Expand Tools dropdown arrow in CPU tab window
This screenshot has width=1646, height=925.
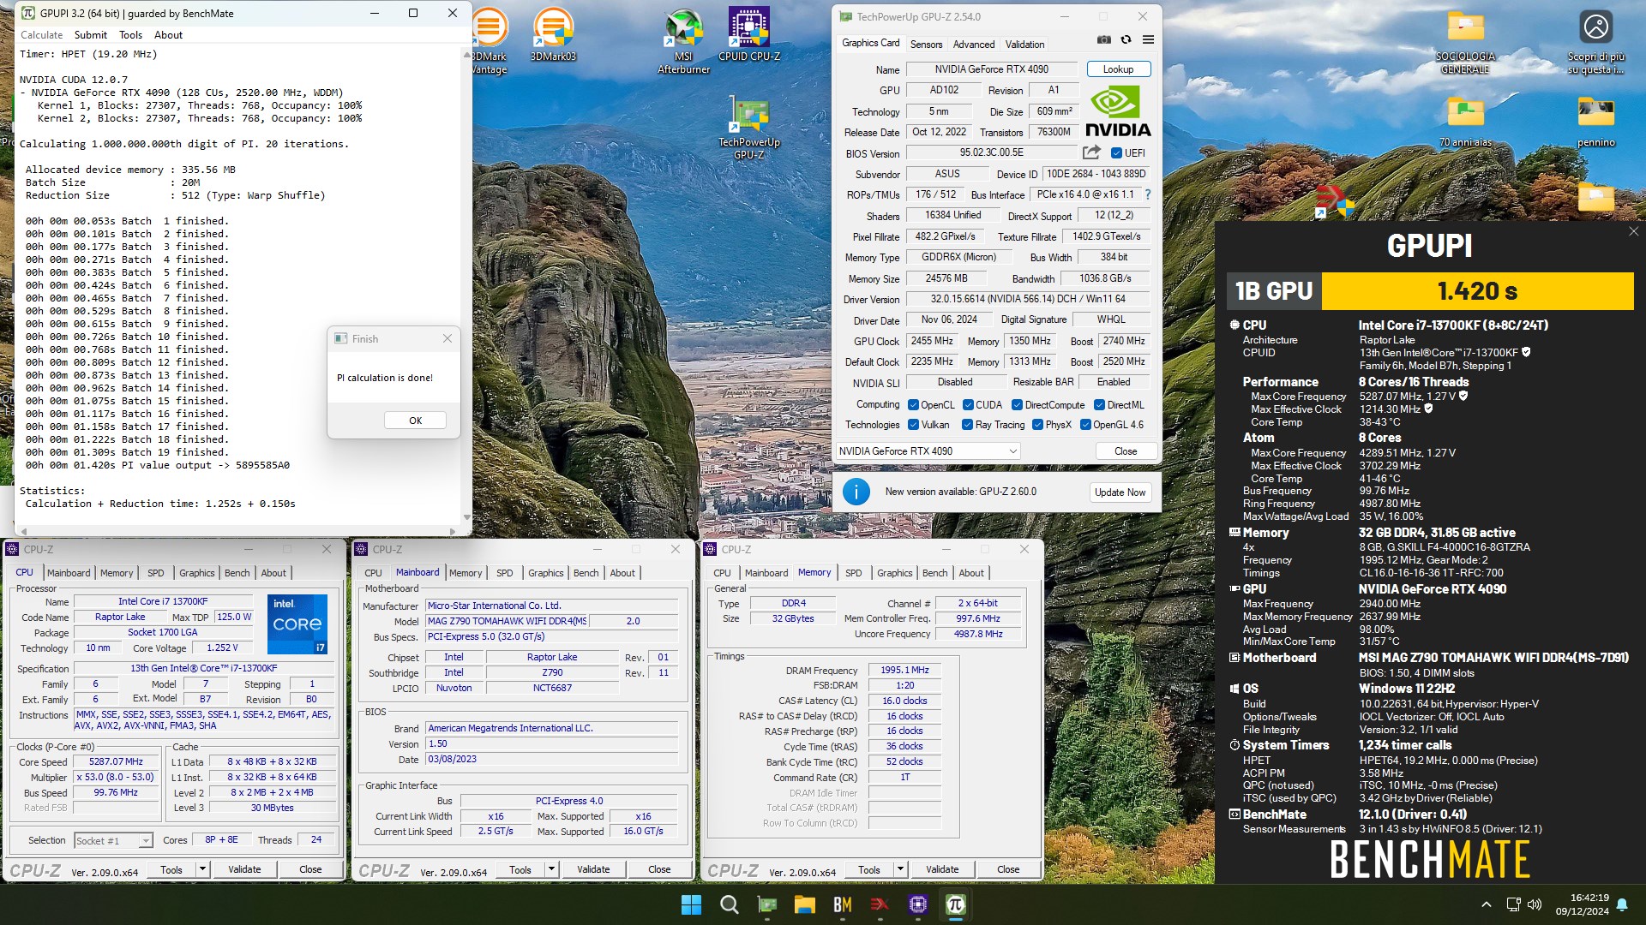202,869
